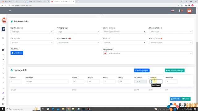The image size is (198, 111).
Task: Open Mail app from taskbar
Action: click(x=58, y=109)
